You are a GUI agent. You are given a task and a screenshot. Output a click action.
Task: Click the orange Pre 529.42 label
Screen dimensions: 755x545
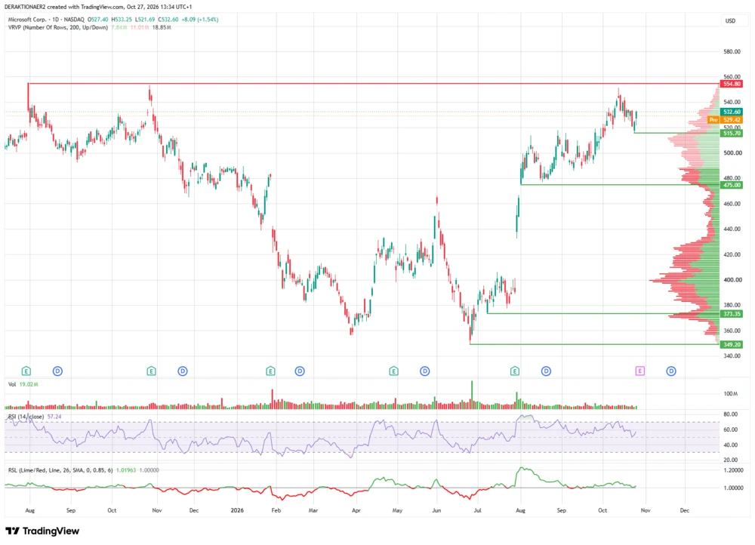tap(726, 119)
